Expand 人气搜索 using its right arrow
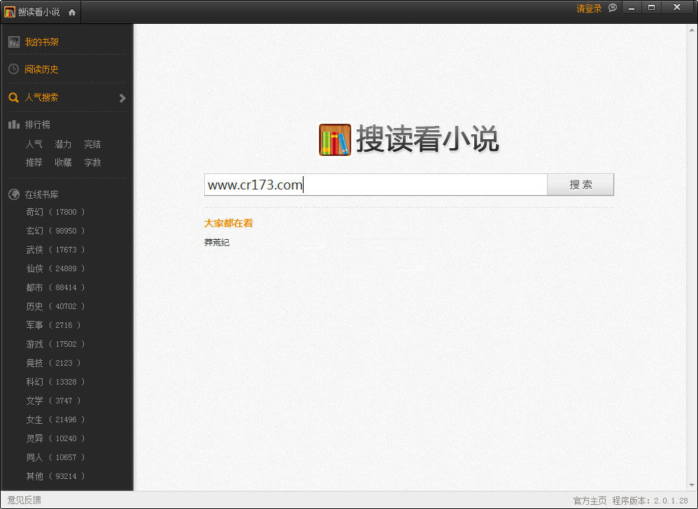The height and width of the screenshot is (509, 698). 124,97
